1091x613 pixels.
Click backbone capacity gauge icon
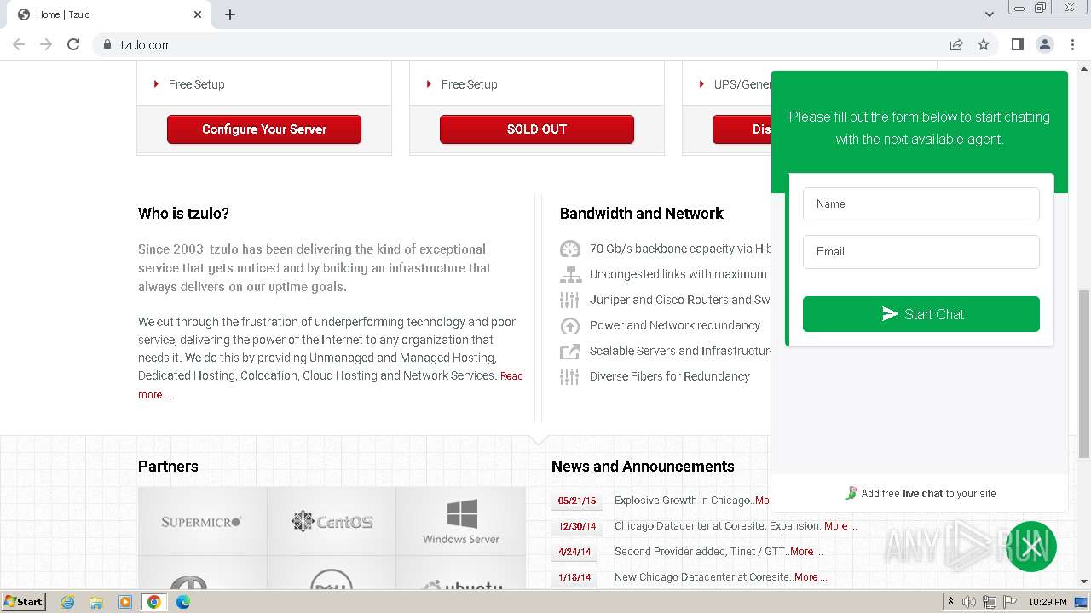pos(569,249)
